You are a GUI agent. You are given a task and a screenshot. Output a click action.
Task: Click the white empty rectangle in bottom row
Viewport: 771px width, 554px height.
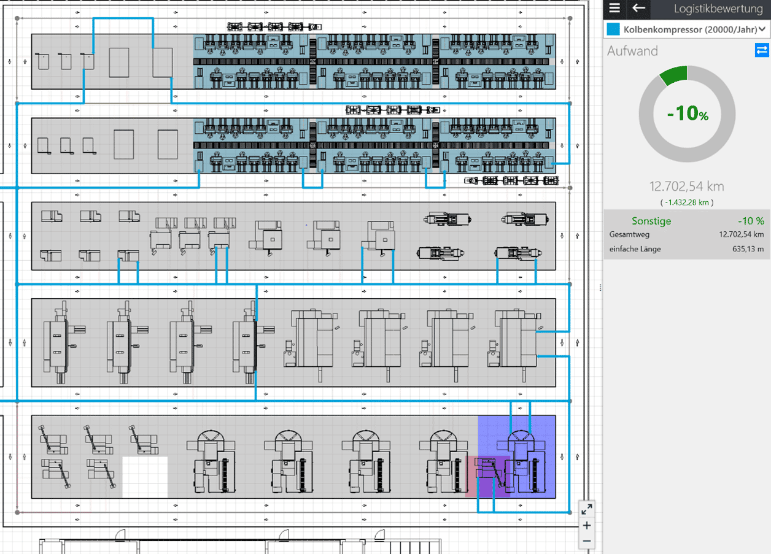[x=145, y=477]
